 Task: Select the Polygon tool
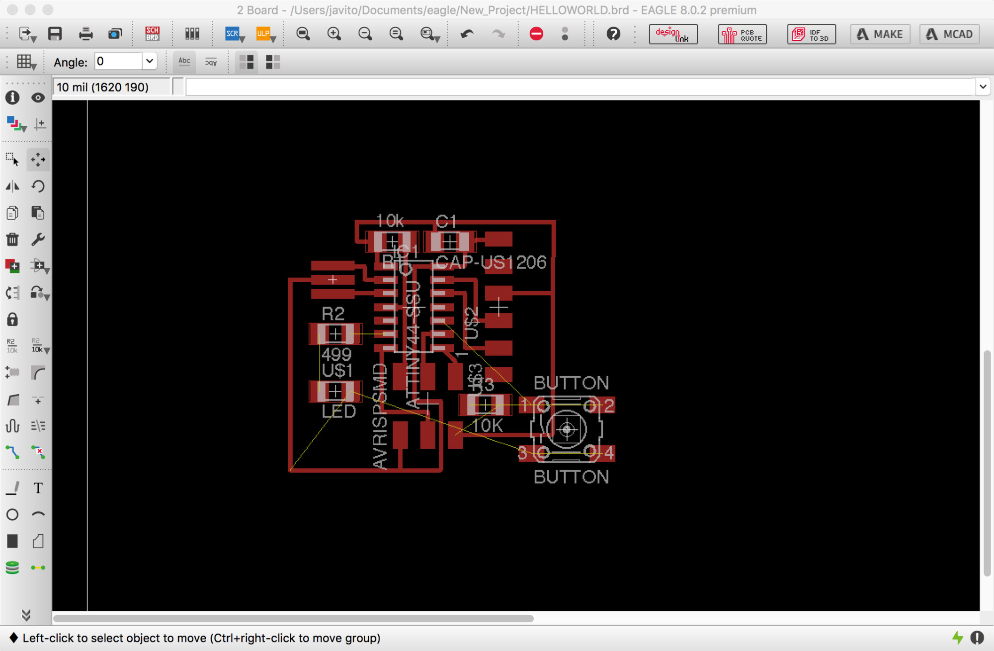38,541
